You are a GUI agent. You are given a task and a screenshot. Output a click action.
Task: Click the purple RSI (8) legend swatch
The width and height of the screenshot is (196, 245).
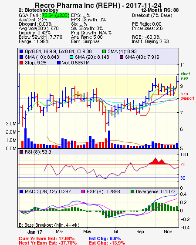point(21,152)
